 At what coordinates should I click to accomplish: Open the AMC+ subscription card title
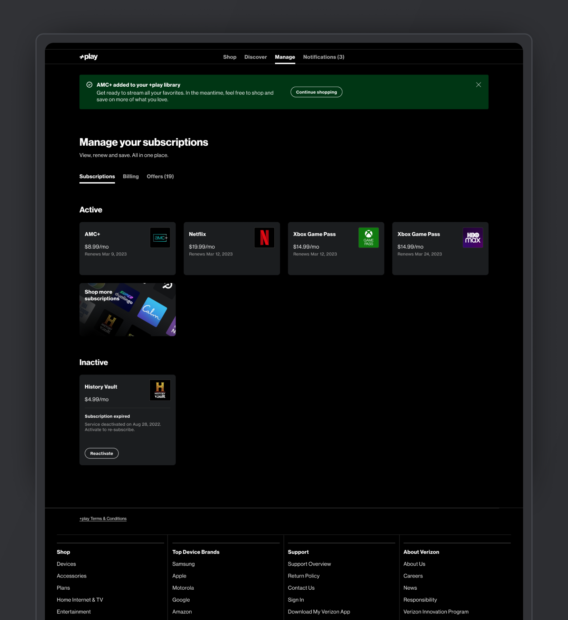pos(93,234)
